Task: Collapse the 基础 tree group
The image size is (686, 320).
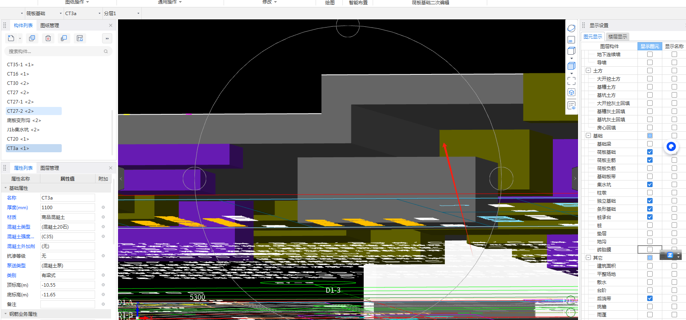Action: [x=589, y=136]
